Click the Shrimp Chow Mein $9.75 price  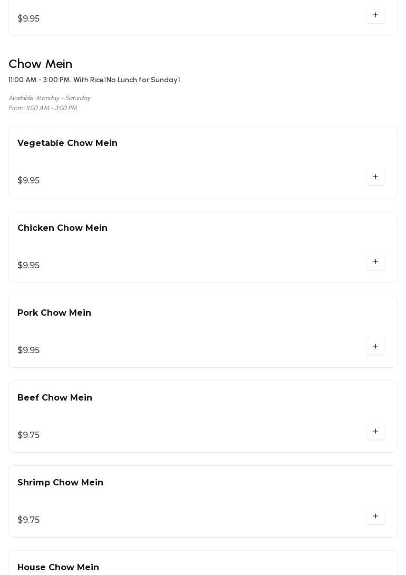tap(28, 520)
